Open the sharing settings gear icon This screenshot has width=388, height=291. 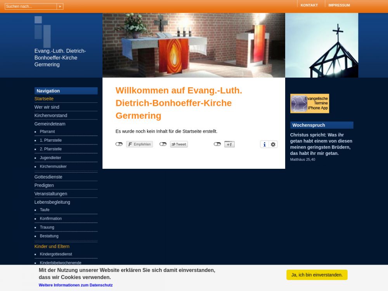(x=273, y=144)
